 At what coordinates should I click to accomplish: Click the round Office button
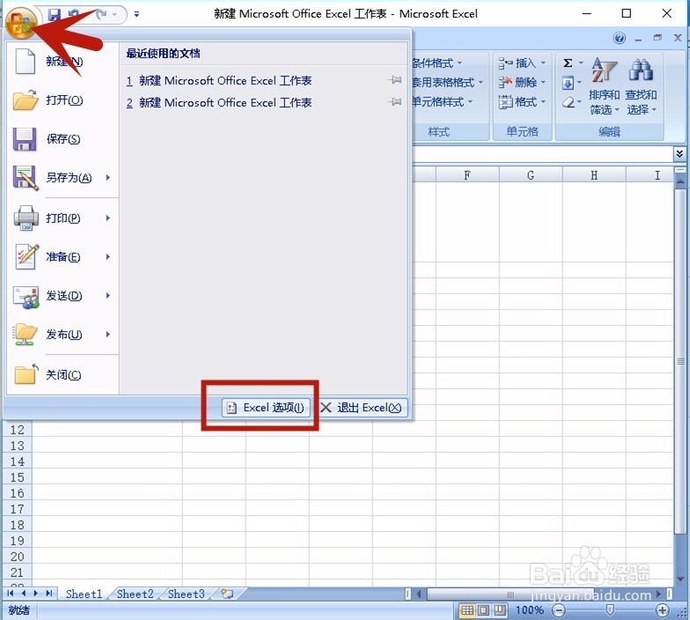point(20,24)
